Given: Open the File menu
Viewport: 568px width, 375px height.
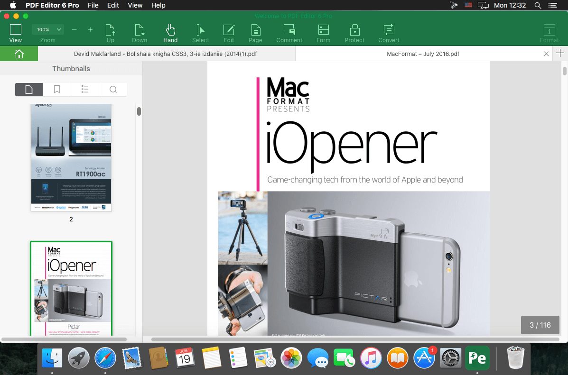Looking at the screenshot, I should (x=93, y=5).
